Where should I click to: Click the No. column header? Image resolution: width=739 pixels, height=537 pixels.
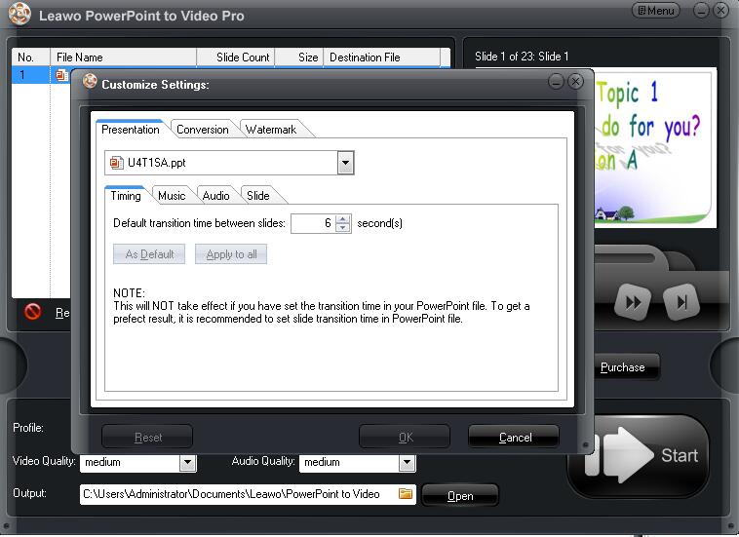tap(30, 57)
